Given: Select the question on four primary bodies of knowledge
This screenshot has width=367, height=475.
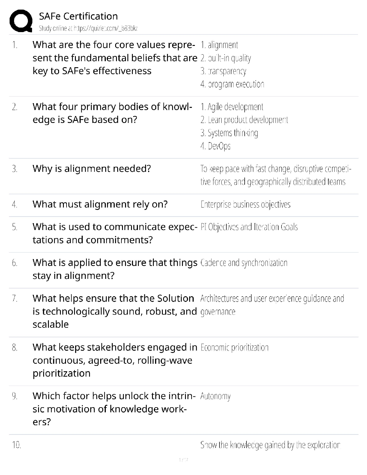Looking at the screenshot, I should [112, 113].
